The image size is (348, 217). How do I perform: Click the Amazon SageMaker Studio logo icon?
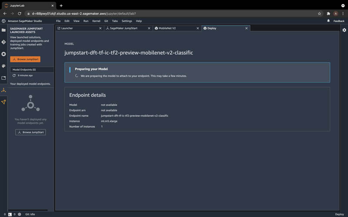3,21
